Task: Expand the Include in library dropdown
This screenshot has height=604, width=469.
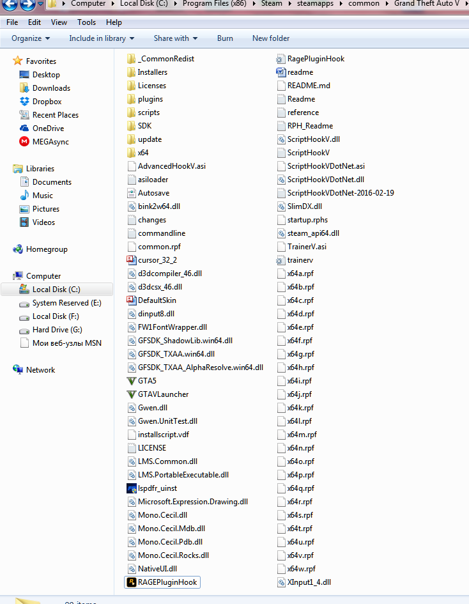Action: coord(102,38)
